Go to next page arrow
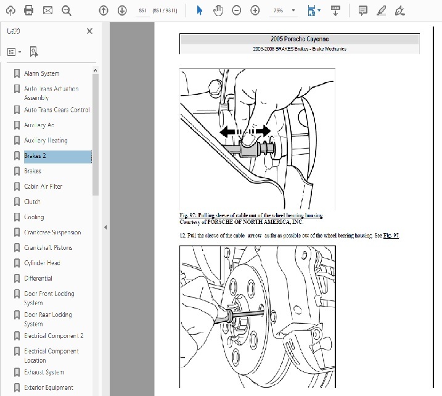Viewport: 442px width, 396px height. click(122, 10)
